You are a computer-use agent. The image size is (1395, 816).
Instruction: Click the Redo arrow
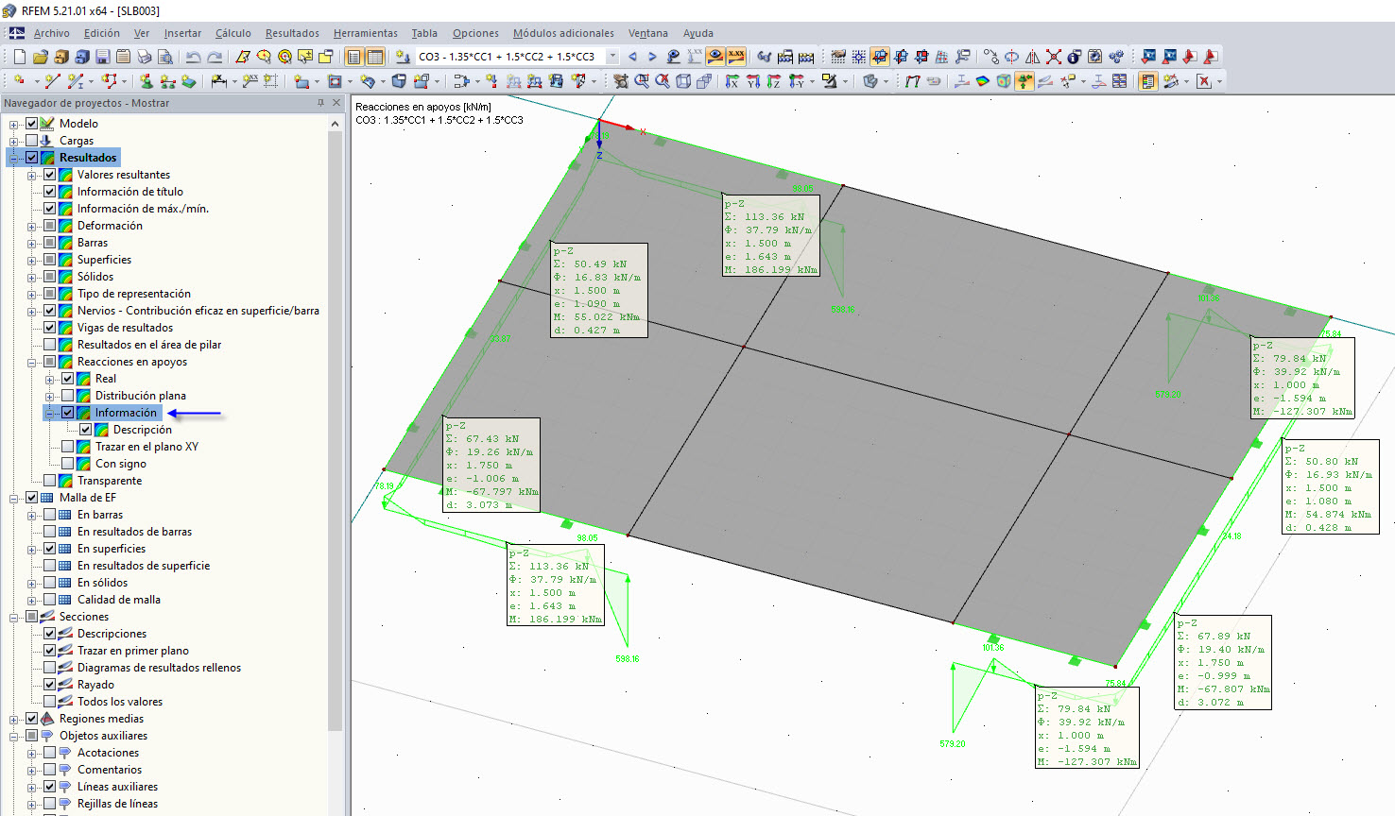tap(215, 57)
